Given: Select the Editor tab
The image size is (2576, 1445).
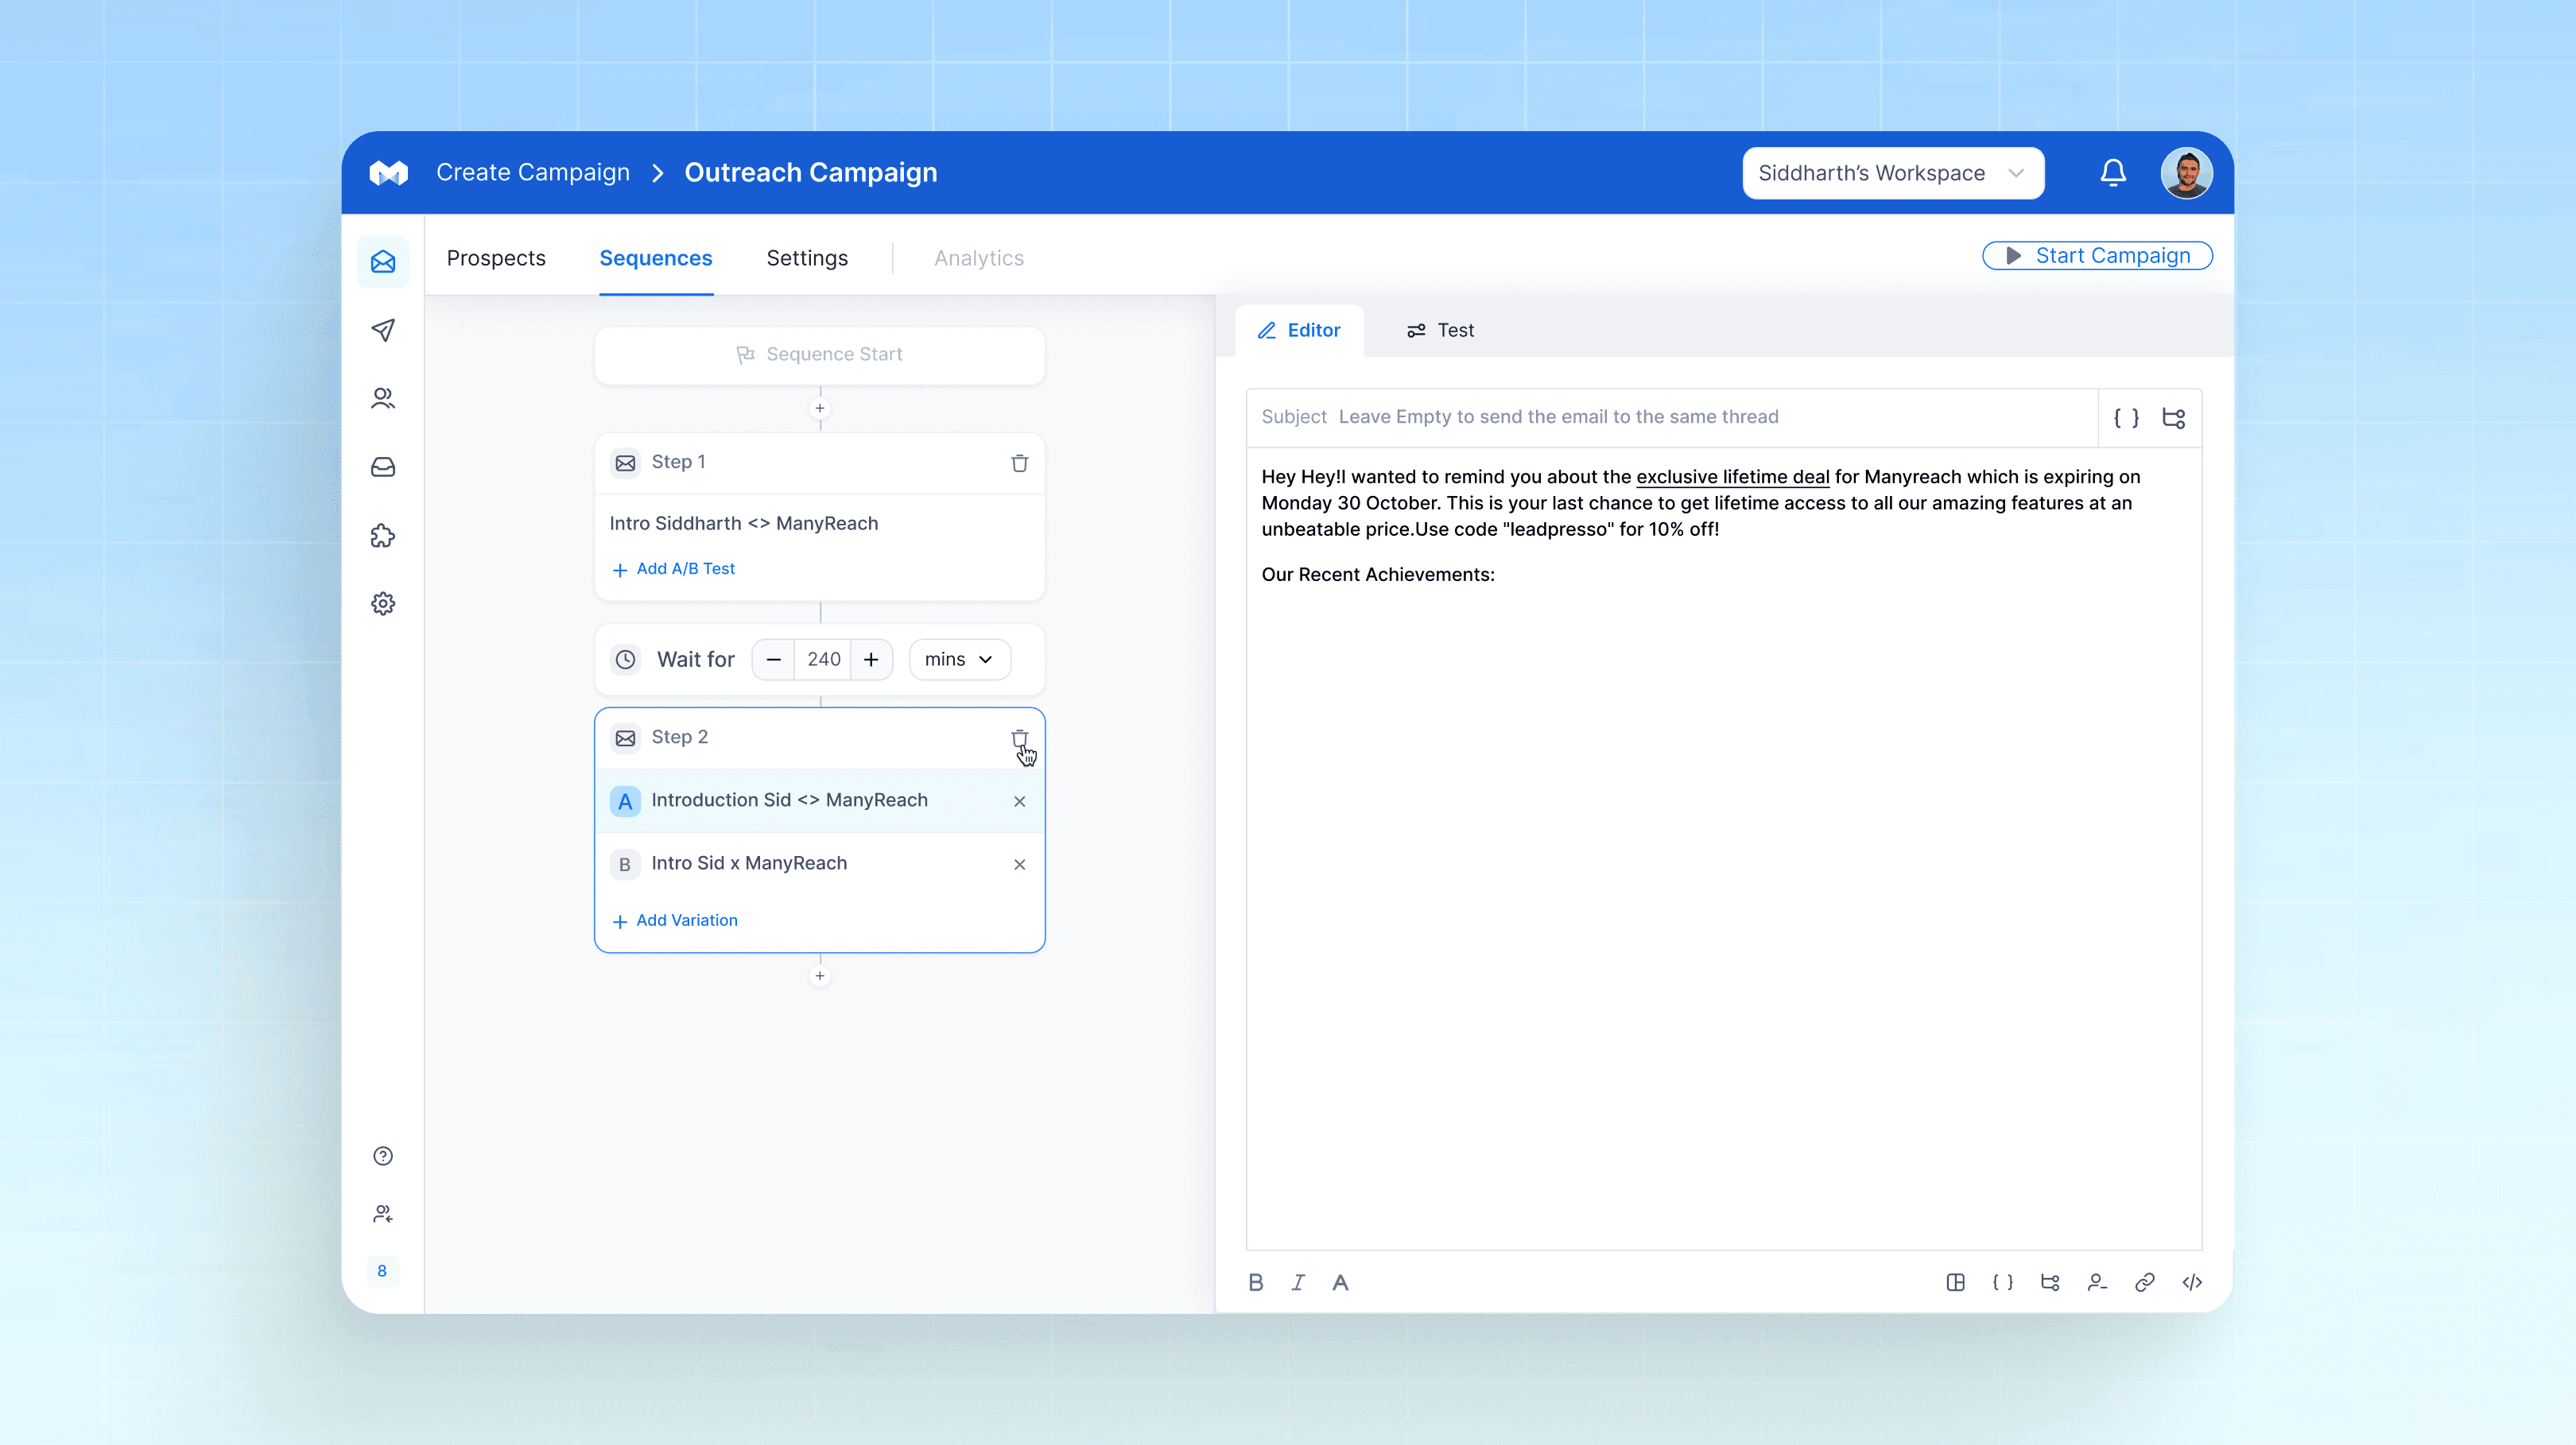Looking at the screenshot, I should click(x=1299, y=330).
